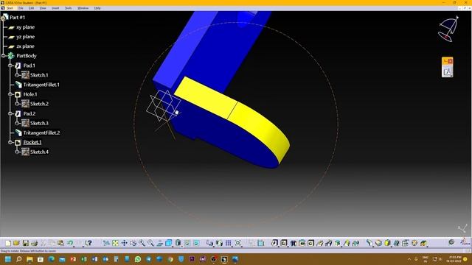Click the What's This help icon
Image resolution: width=472 pixels, height=265 pixels.
click(88, 243)
